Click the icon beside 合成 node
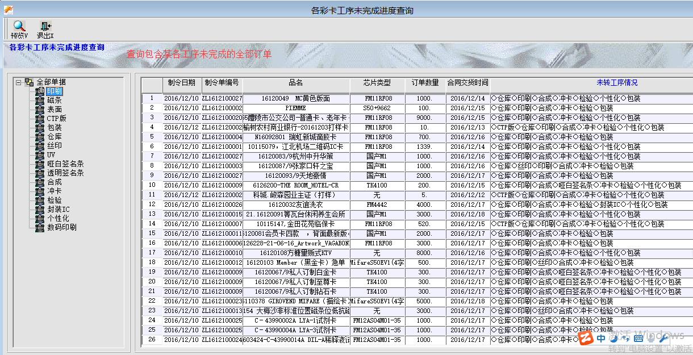Image resolution: width=693 pixels, height=355 pixels. click(40, 182)
